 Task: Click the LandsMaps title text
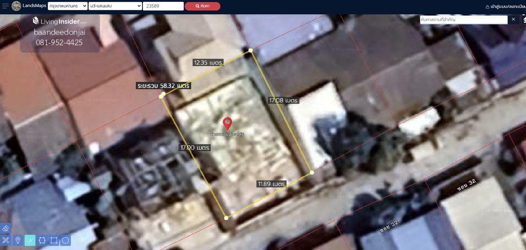coord(34,6)
